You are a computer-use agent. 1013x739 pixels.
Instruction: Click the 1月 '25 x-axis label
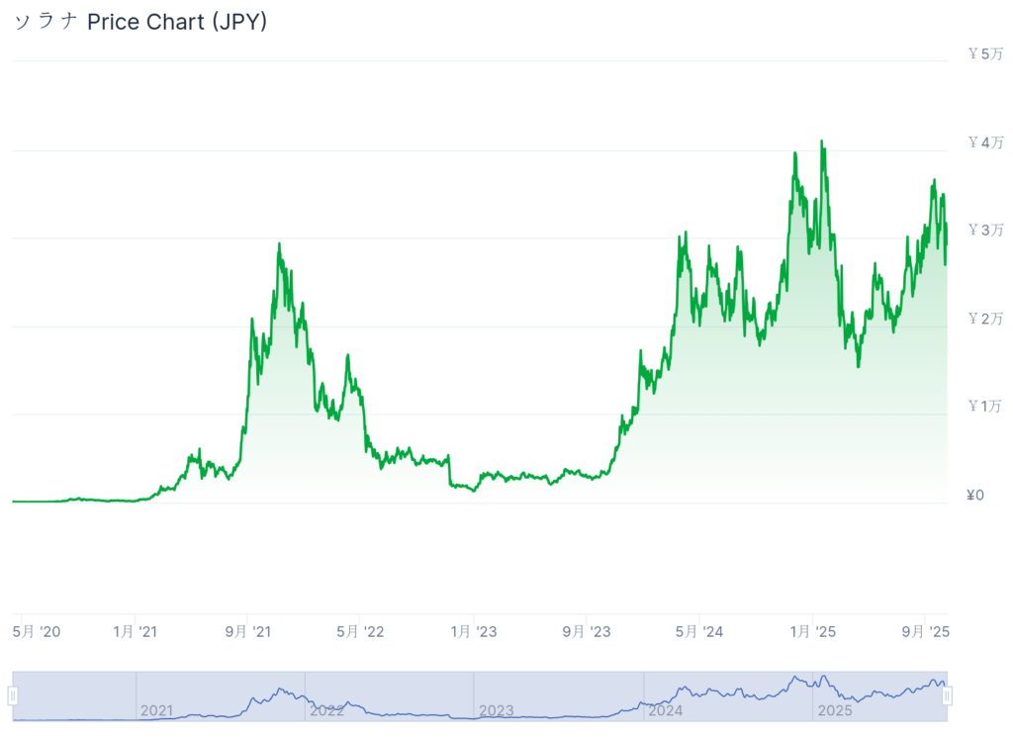[x=813, y=632]
